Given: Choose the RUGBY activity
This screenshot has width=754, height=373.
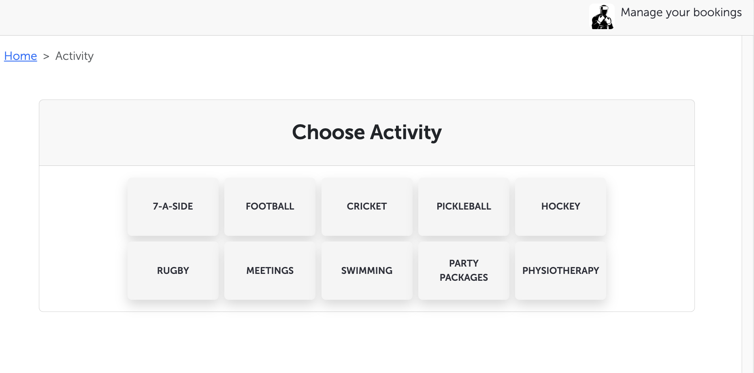Looking at the screenshot, I should point(173,271).
